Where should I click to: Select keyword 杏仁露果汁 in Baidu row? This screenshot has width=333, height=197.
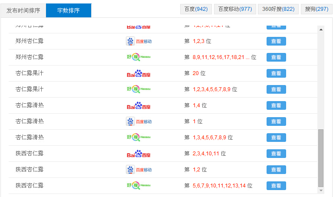coord(30,73)
